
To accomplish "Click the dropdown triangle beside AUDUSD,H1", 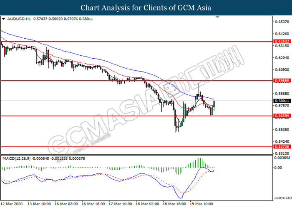I will tap(3, 19).
